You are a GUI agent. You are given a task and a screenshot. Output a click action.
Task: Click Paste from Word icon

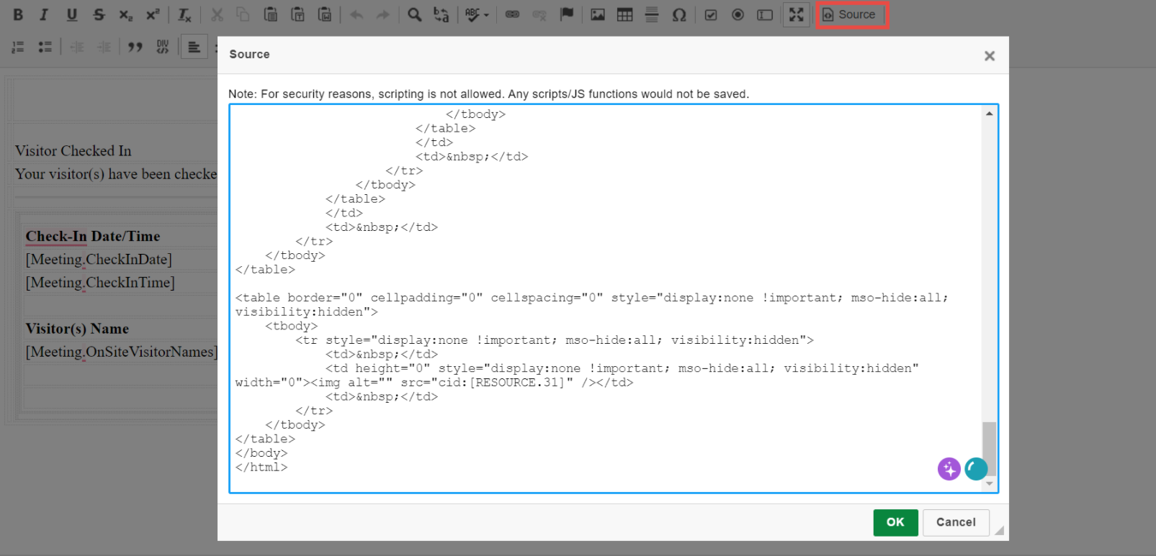pyautogui.click(x=325, y=14)
